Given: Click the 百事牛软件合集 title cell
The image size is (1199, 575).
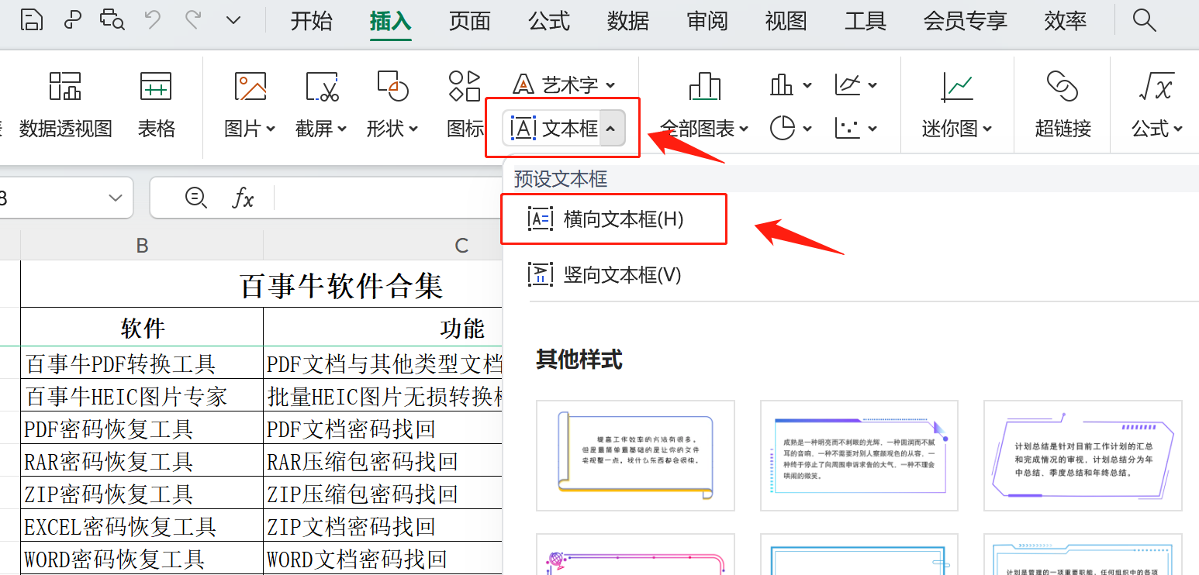Looking at the screenshot, I should click(x=341, y=285).
